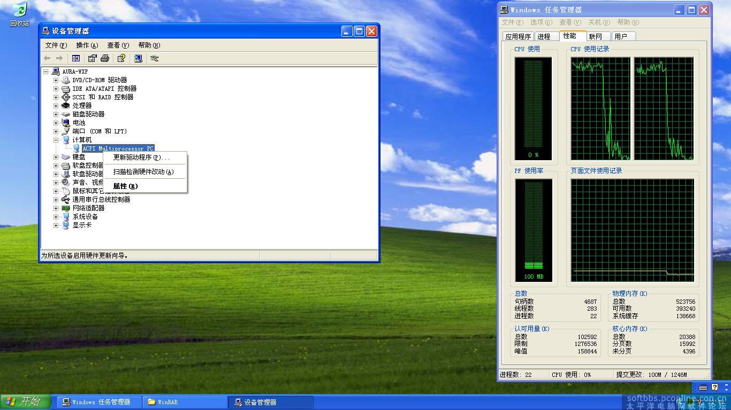Click the green card toolbar icon in Device Manager
Screen dimensions: 731x410
click(x=155, y=58)
